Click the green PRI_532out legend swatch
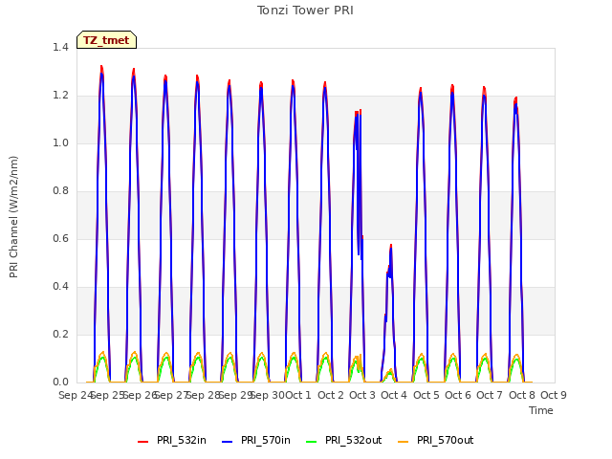Viewport: 612px width, 459px height. [312, 442]
